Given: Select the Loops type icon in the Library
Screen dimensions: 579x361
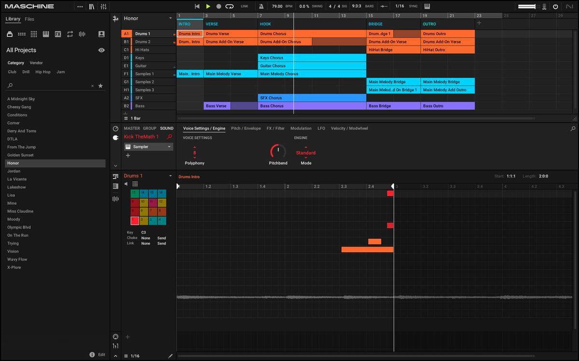Looking at the screenshot, I should tap(70, 34).
